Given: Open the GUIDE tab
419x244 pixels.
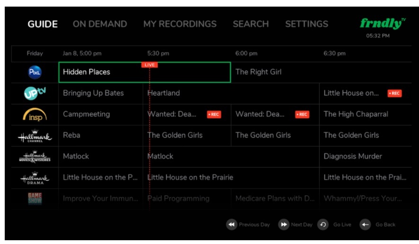Looking at the screenshot, I should [x=43, y=24].
